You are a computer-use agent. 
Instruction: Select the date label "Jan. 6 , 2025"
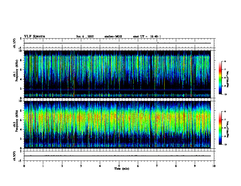click(85, 36)
